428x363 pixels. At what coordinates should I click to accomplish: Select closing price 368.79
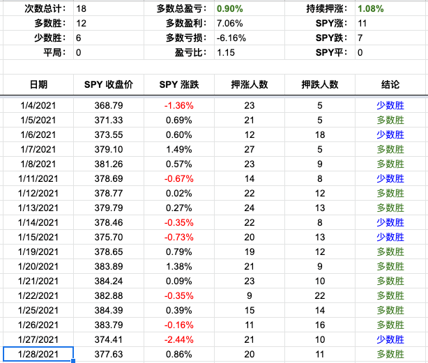(x=109, y=105)
